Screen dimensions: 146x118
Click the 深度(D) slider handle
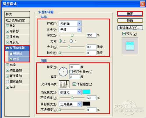tap(72, 35)
